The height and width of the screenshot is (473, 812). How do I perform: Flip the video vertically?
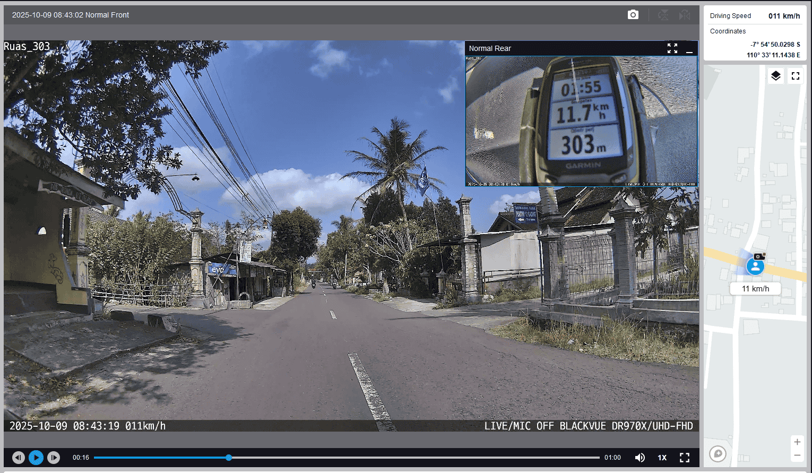663,15
